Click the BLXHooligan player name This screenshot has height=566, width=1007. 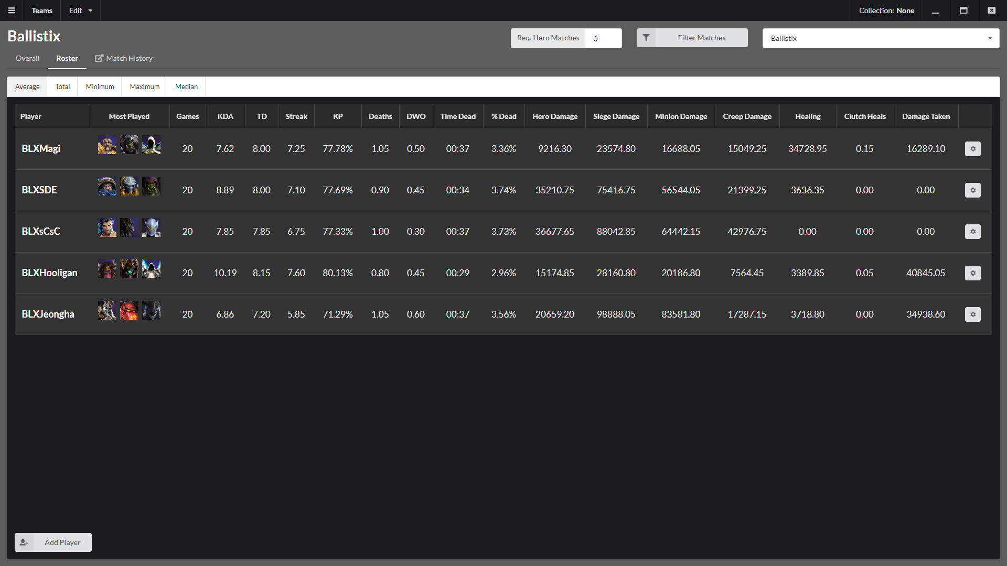(49, 273)
